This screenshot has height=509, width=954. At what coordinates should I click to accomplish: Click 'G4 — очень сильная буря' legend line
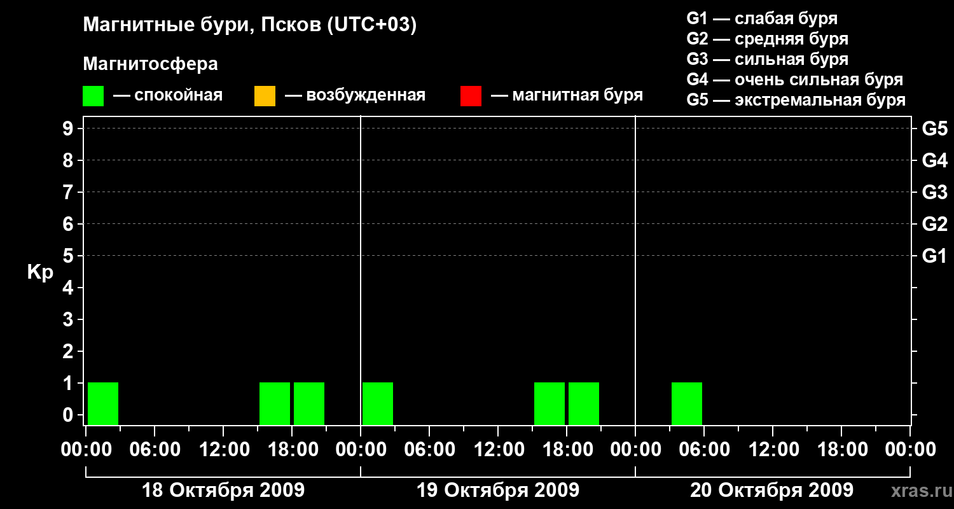[x=795, y=80]
